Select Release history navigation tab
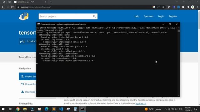200x112 pixels. pyautogui.click(x=28, y=84)
